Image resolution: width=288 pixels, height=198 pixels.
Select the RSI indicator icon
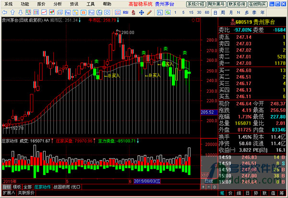tap(126, 12)
